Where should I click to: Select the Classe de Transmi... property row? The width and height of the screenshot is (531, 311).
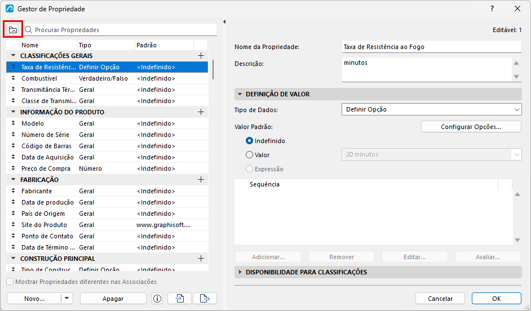107,101
